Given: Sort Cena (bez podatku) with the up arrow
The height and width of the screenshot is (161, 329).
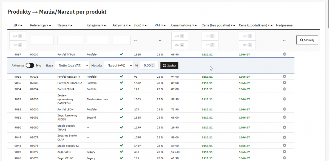Looking at the screenshot, I should 234,25.
